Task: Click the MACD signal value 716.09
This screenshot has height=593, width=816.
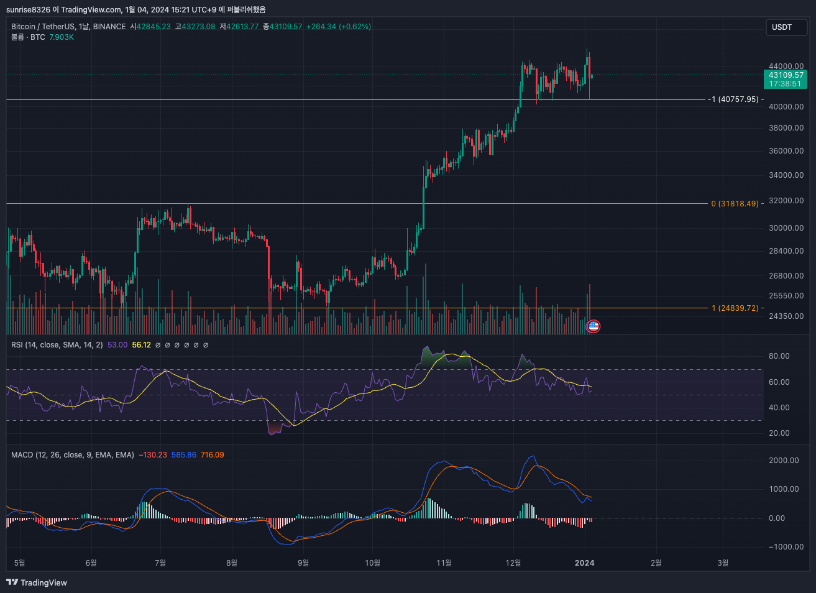Action: tap(213, 455)
